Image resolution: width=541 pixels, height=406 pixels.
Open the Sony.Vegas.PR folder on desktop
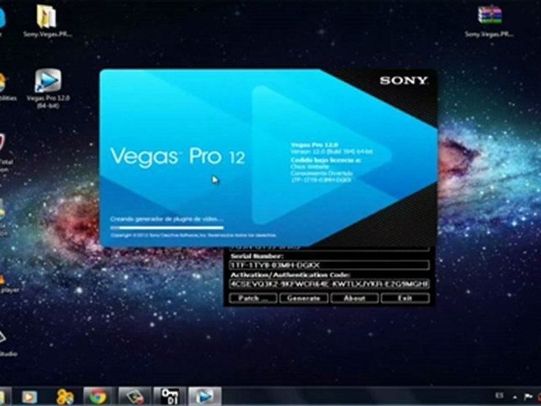47,21
